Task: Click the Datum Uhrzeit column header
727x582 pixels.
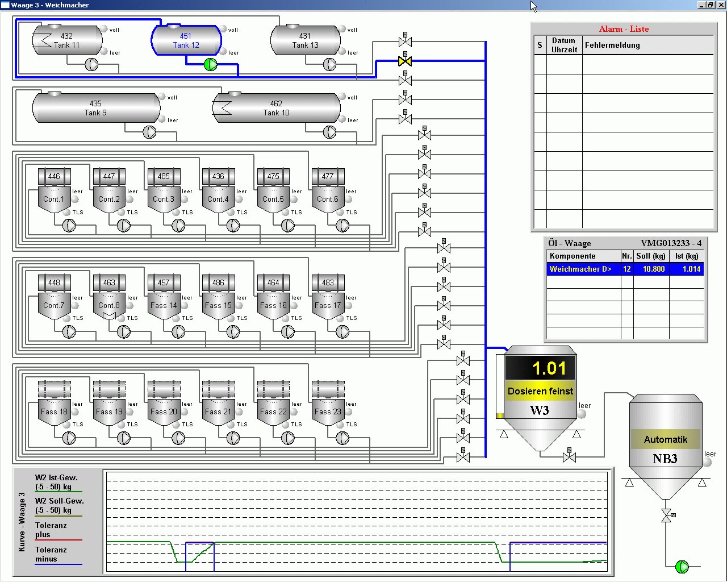Action: (x=564, y=45)
